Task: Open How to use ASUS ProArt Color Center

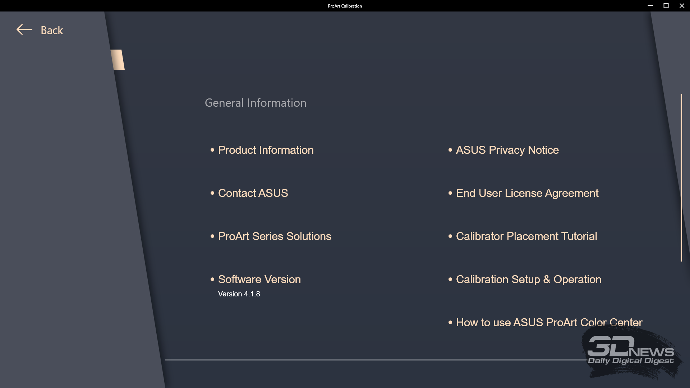Action: coord(549,322)
